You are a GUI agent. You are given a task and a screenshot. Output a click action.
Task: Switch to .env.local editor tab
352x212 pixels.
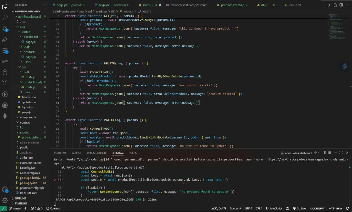tap(294, 5)
